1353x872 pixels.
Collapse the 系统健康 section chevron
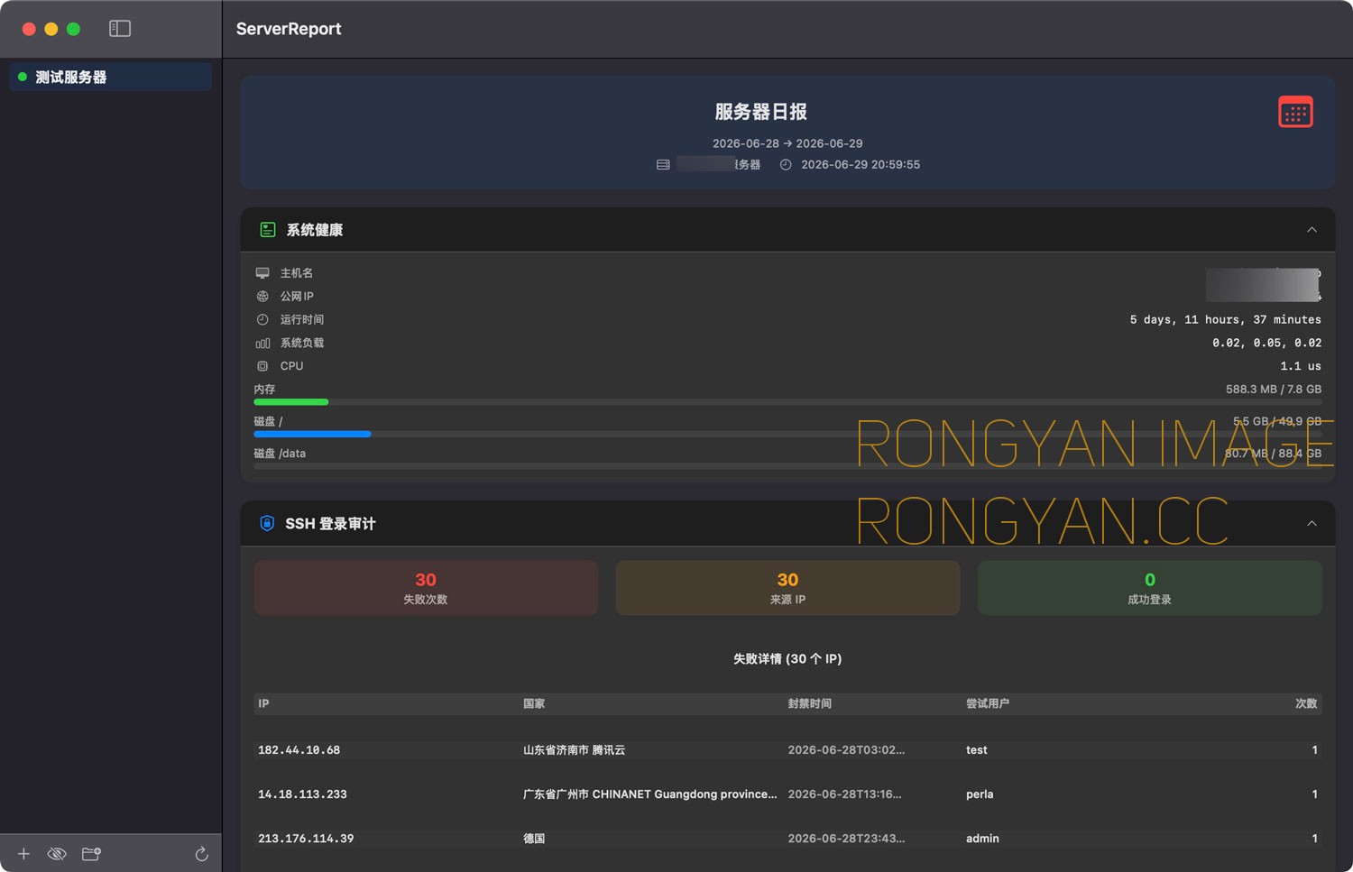click(1312, 230)
